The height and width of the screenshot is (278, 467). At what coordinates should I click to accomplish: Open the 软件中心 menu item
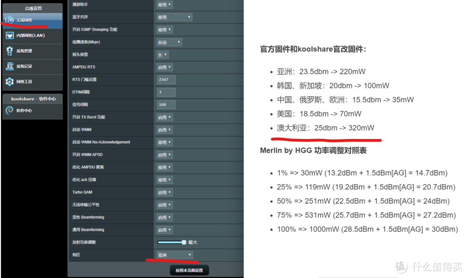(33, 111)
